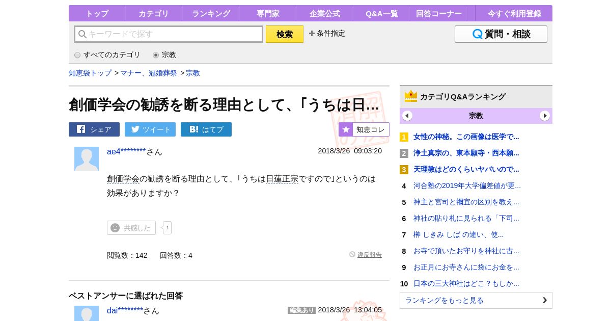611x321 pixels.
Task: Open ranking item 河合塾の2019年大学偏差値
Action: pyautogui.click(x=467, y=185)
